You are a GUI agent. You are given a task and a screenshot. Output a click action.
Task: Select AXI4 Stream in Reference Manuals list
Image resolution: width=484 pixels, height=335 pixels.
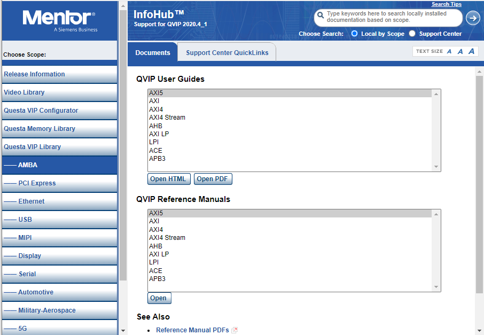tap(290, 238)
